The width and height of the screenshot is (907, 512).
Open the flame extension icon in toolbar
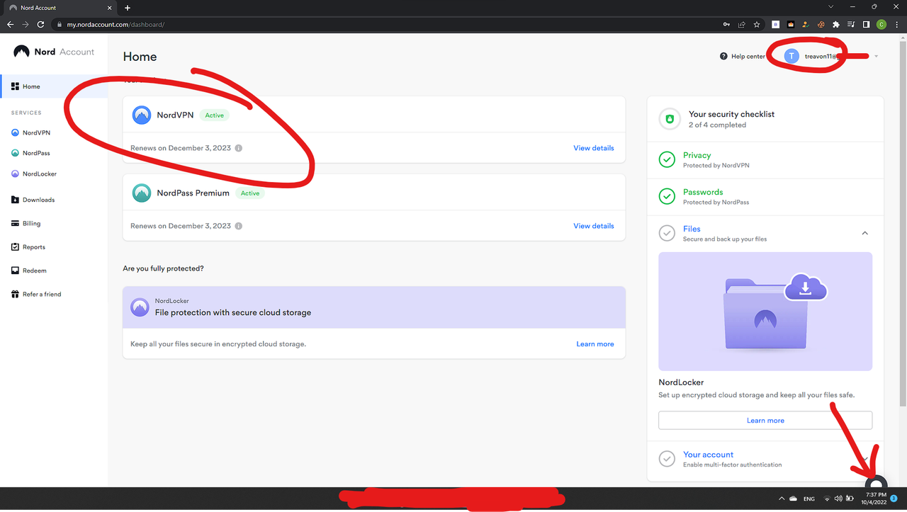[x=791, y=24]
